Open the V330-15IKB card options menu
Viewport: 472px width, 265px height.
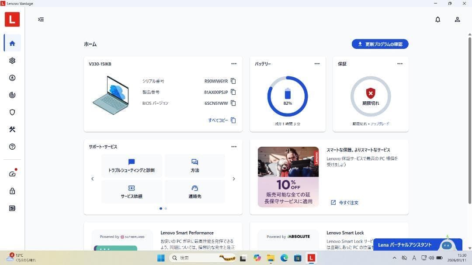pyautogui.click(x=234, y=63)
